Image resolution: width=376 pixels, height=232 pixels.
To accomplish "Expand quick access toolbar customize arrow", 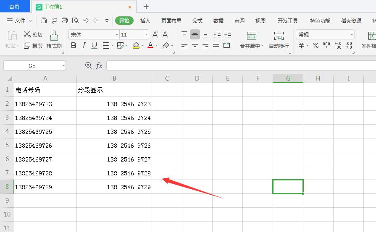I will click(107, 21).
